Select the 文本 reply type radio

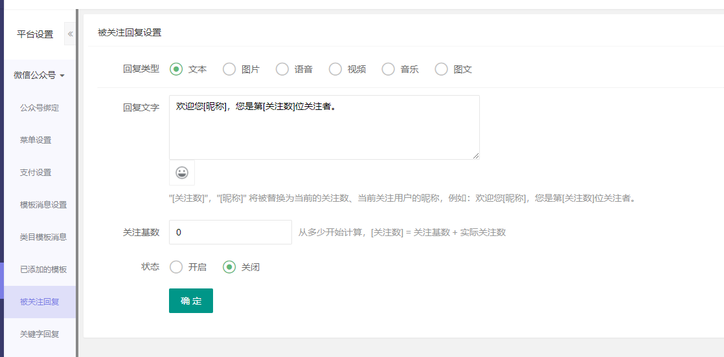click(176, 69)
